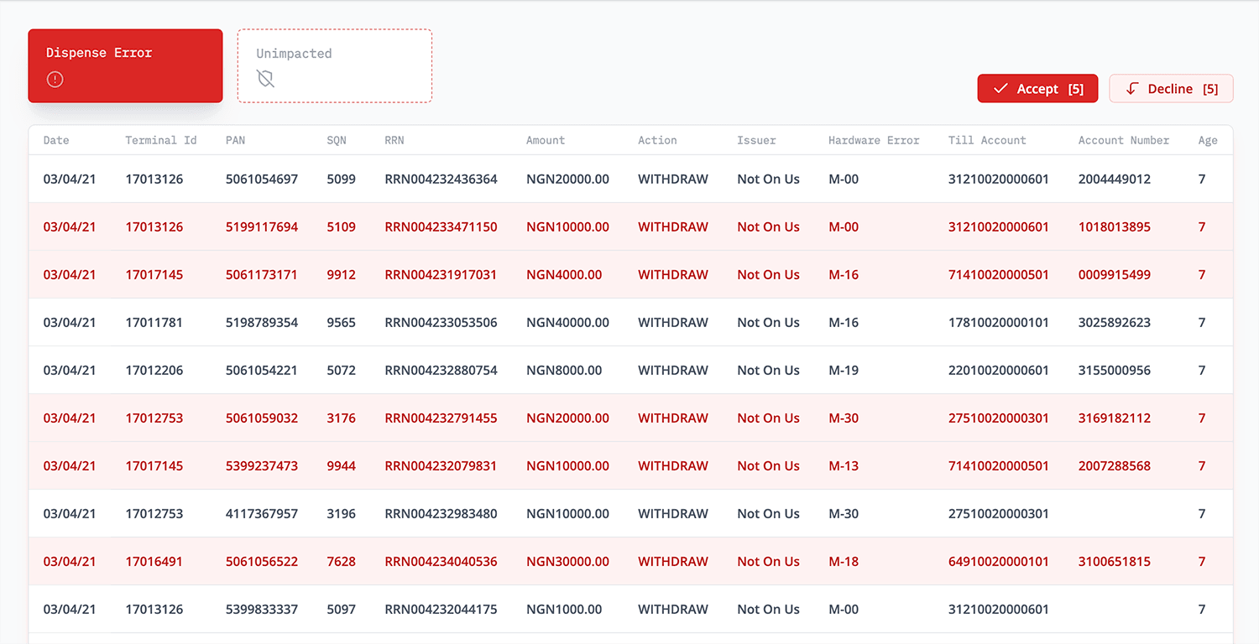Select row with RRN004233471150
This screenshot has height=644, width=1259.
click(630, 226)
